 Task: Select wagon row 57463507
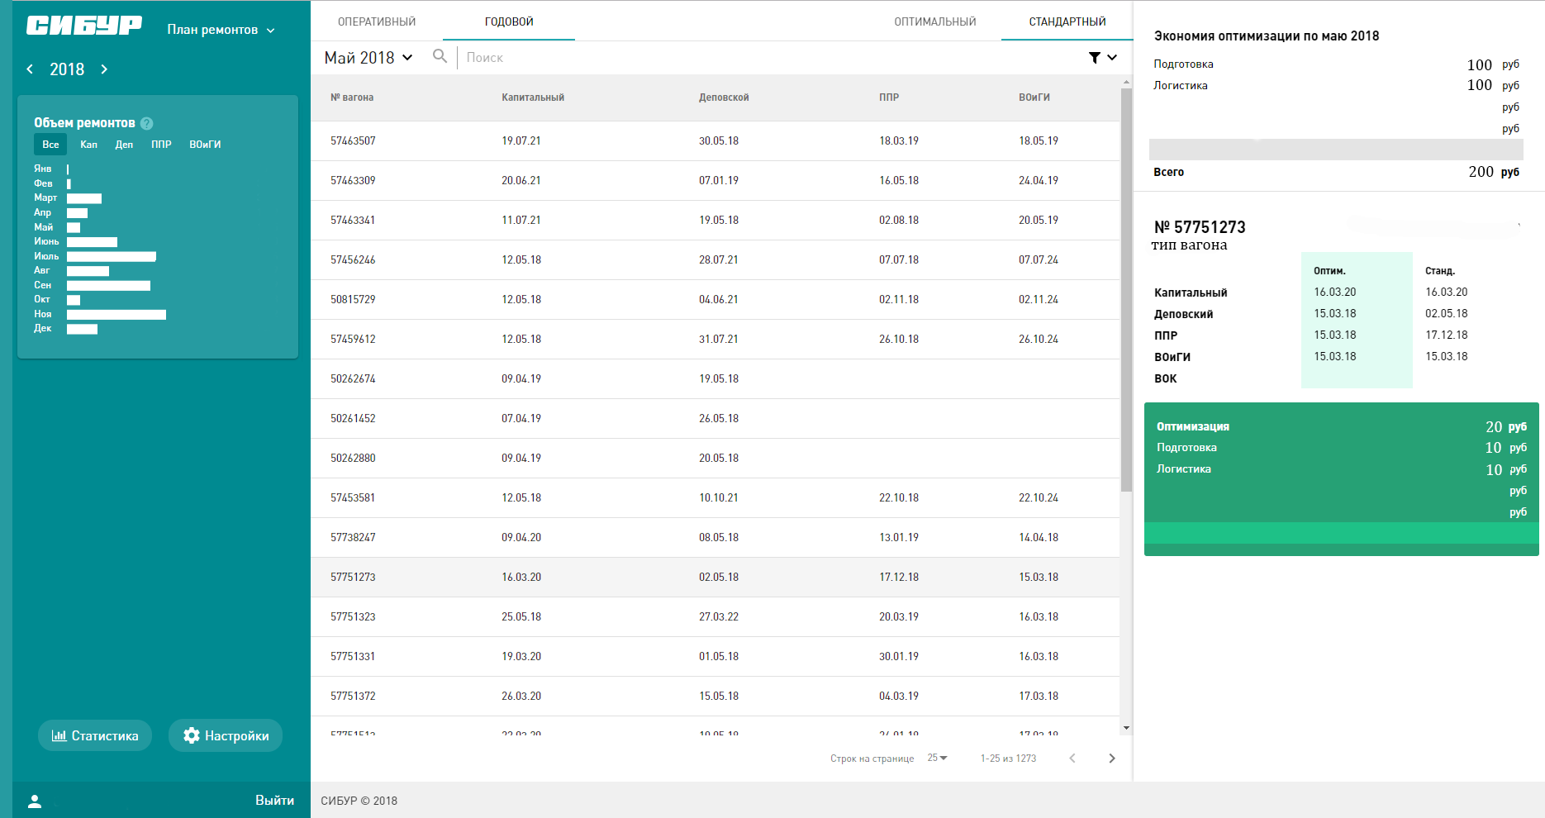click(x=715, y=141)
